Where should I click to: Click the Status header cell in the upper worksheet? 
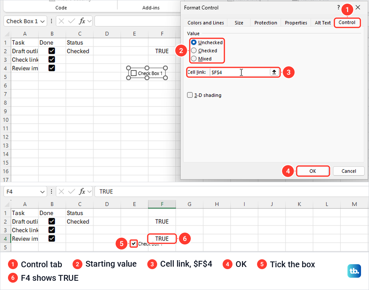click(80, 42)
